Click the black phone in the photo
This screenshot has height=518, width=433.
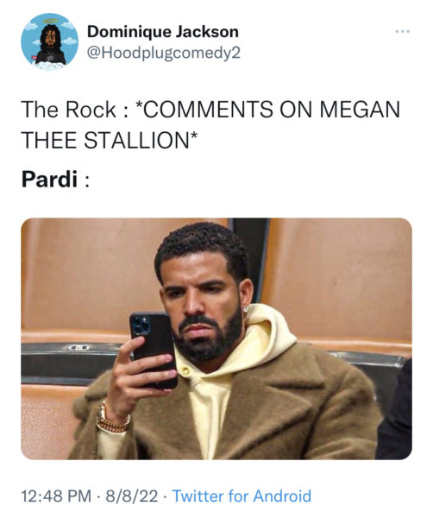coord(154,350)
